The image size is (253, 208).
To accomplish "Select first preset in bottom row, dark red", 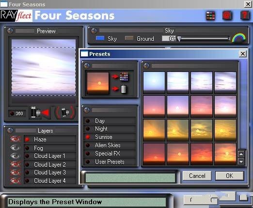I will (x=154, y=154).
